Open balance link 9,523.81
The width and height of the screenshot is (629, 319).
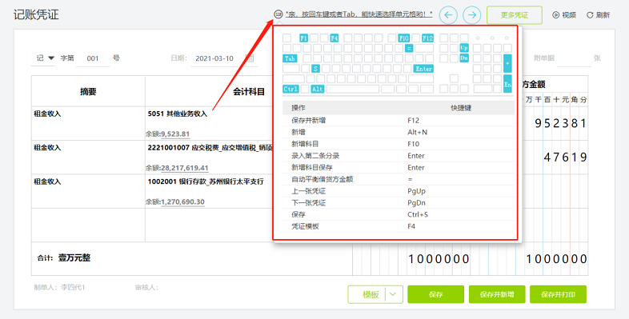(x=175, y=134)
